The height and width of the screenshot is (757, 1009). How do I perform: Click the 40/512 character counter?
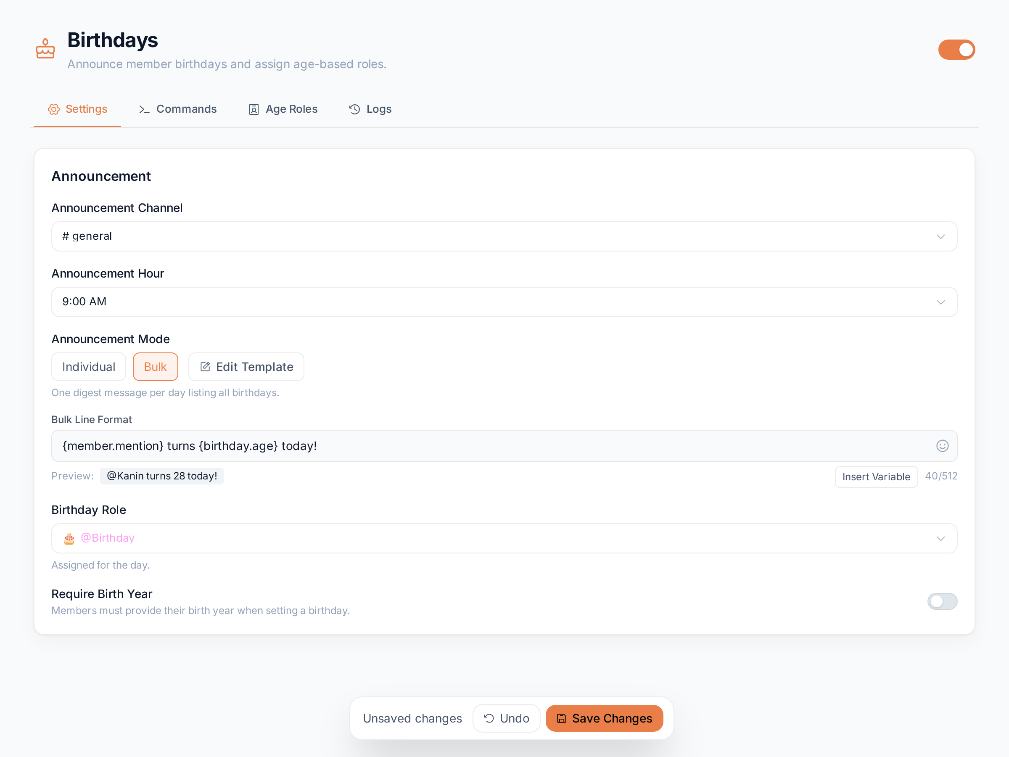941,476
